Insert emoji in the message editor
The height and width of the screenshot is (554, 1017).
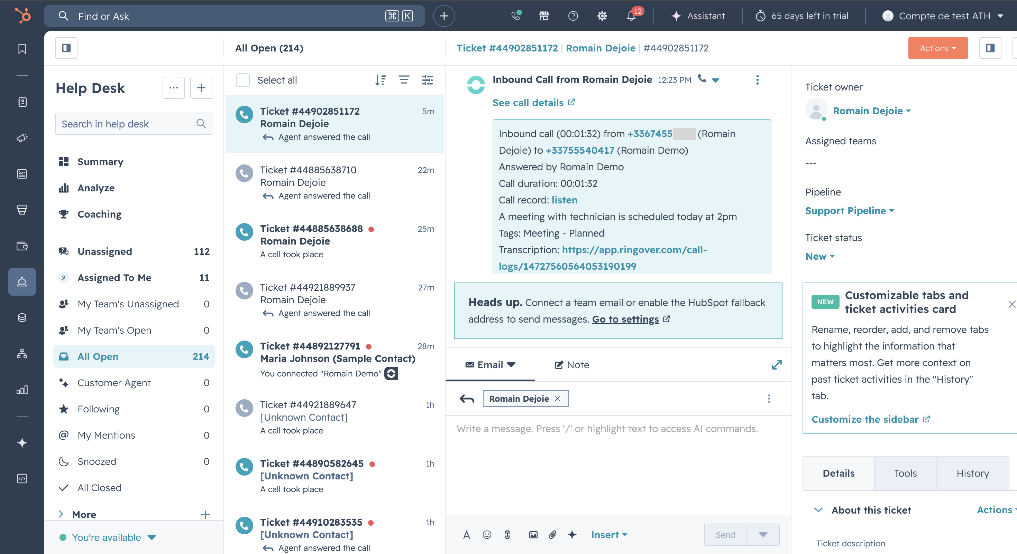coord(487,535)
